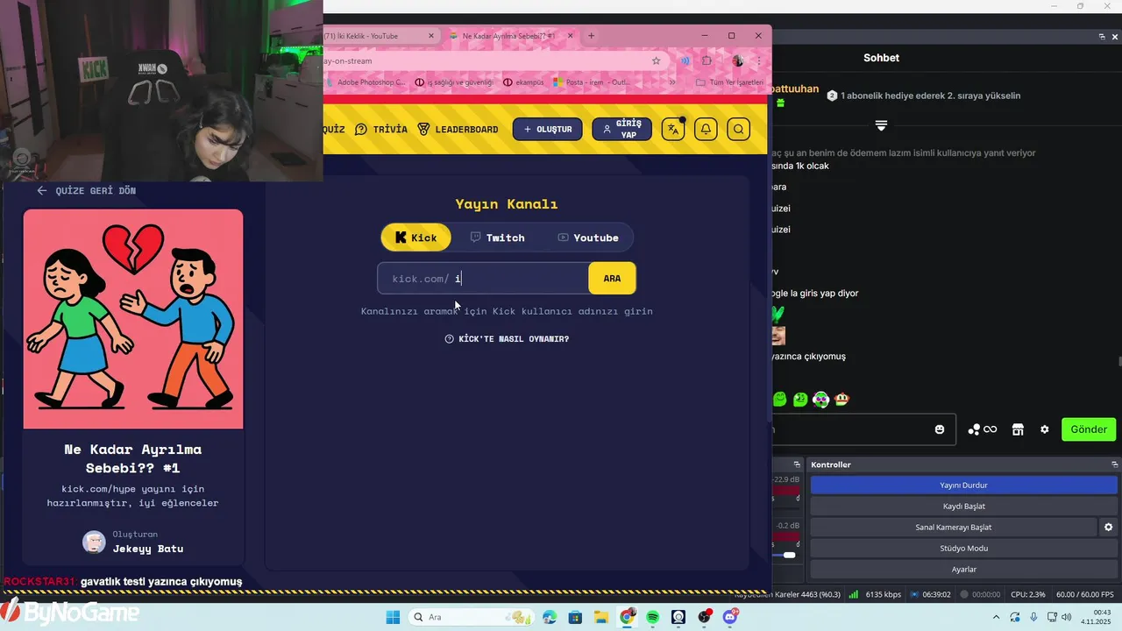Open Microsoft Store from the taskbar
1122x631 pixels.
coord(575,617)
